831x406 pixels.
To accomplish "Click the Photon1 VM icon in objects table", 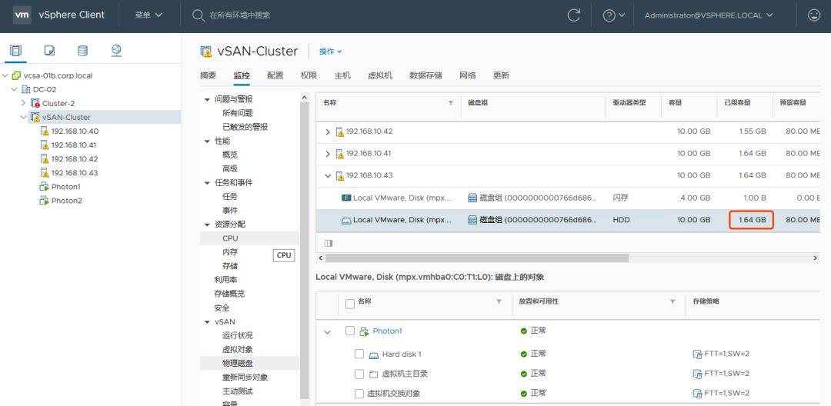I will 364,331.
